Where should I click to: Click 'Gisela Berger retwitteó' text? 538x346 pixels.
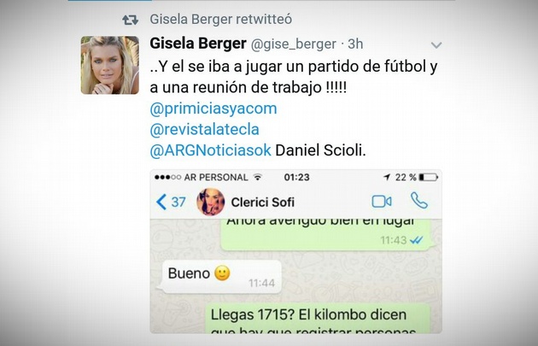point(221,19)
